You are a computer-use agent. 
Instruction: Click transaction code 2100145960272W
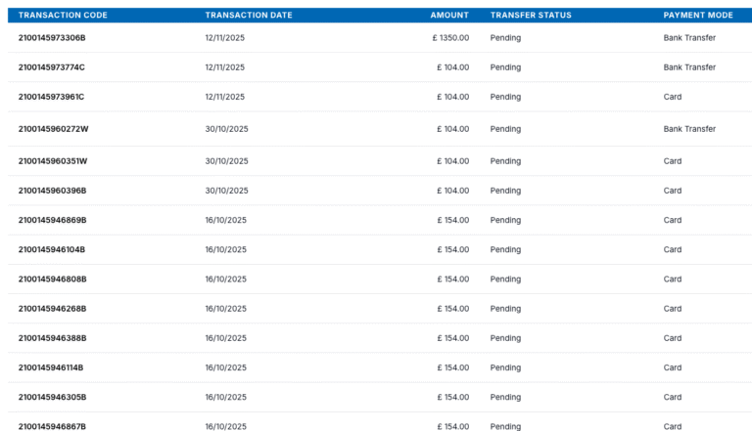click(x=53, y=129)
